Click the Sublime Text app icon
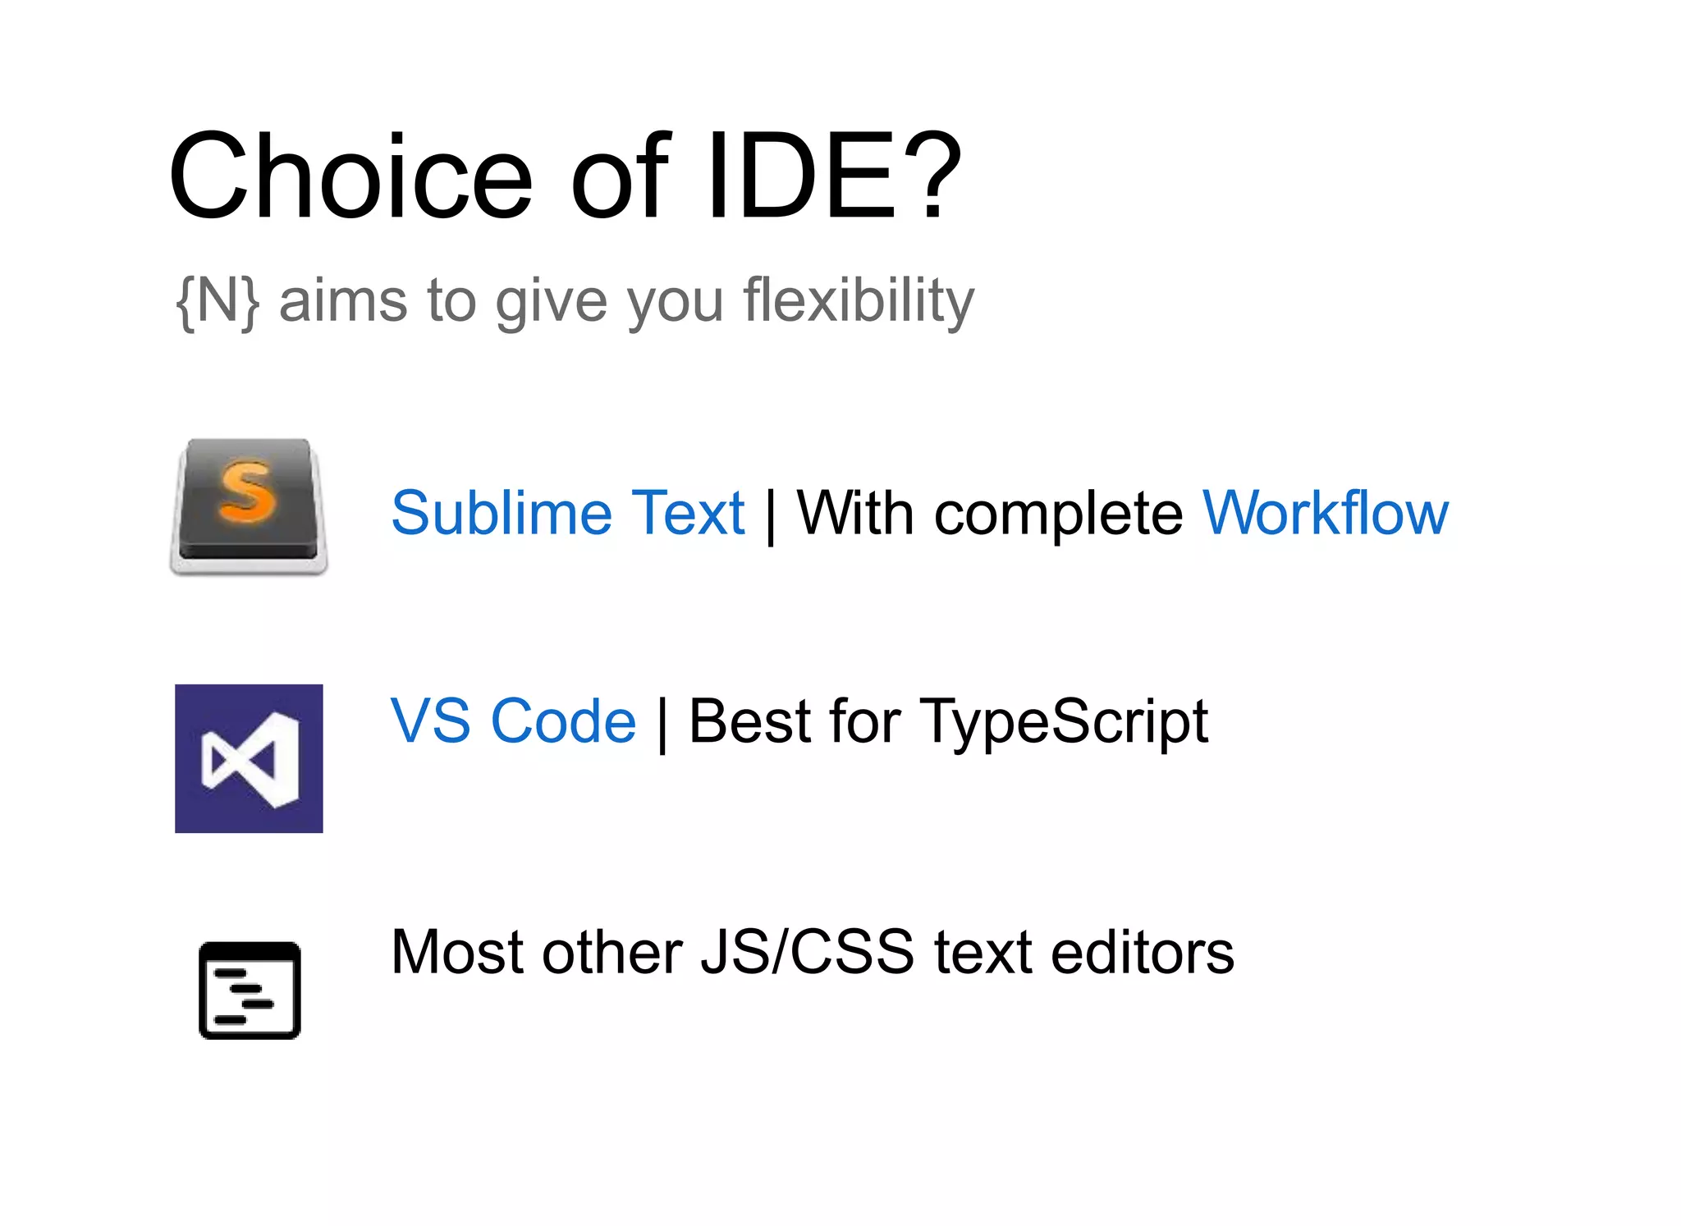1681x1226 pixels. (x=249, y=506)
